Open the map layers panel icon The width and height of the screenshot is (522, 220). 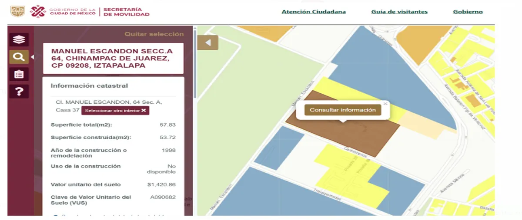[x=19, y=39]
